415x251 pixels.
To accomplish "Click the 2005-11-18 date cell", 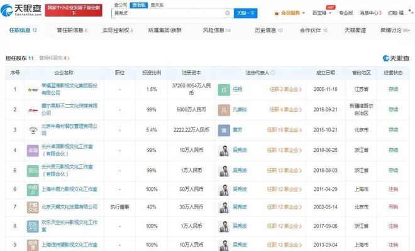I will [x=326, y=90].
